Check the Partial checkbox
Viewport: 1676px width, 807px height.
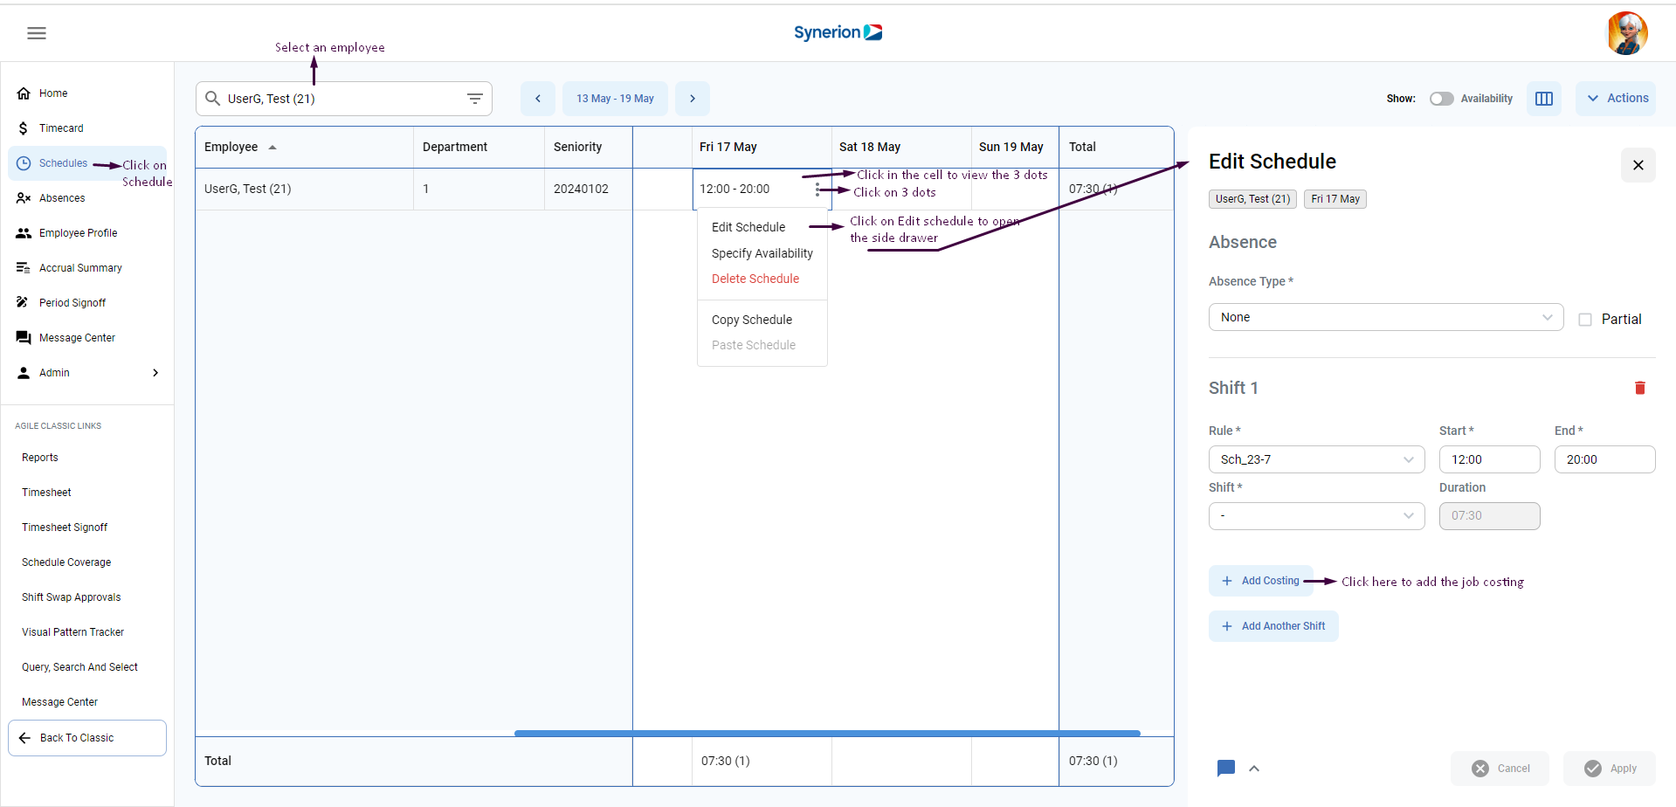pyautogui.click(x=1585, y=320)
